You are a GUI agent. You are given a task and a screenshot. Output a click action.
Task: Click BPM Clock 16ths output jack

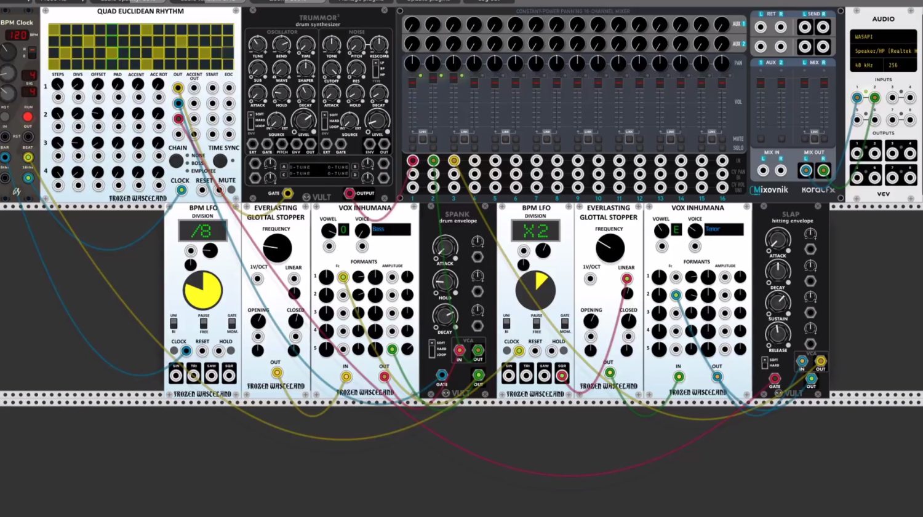[x=28, y=178]
